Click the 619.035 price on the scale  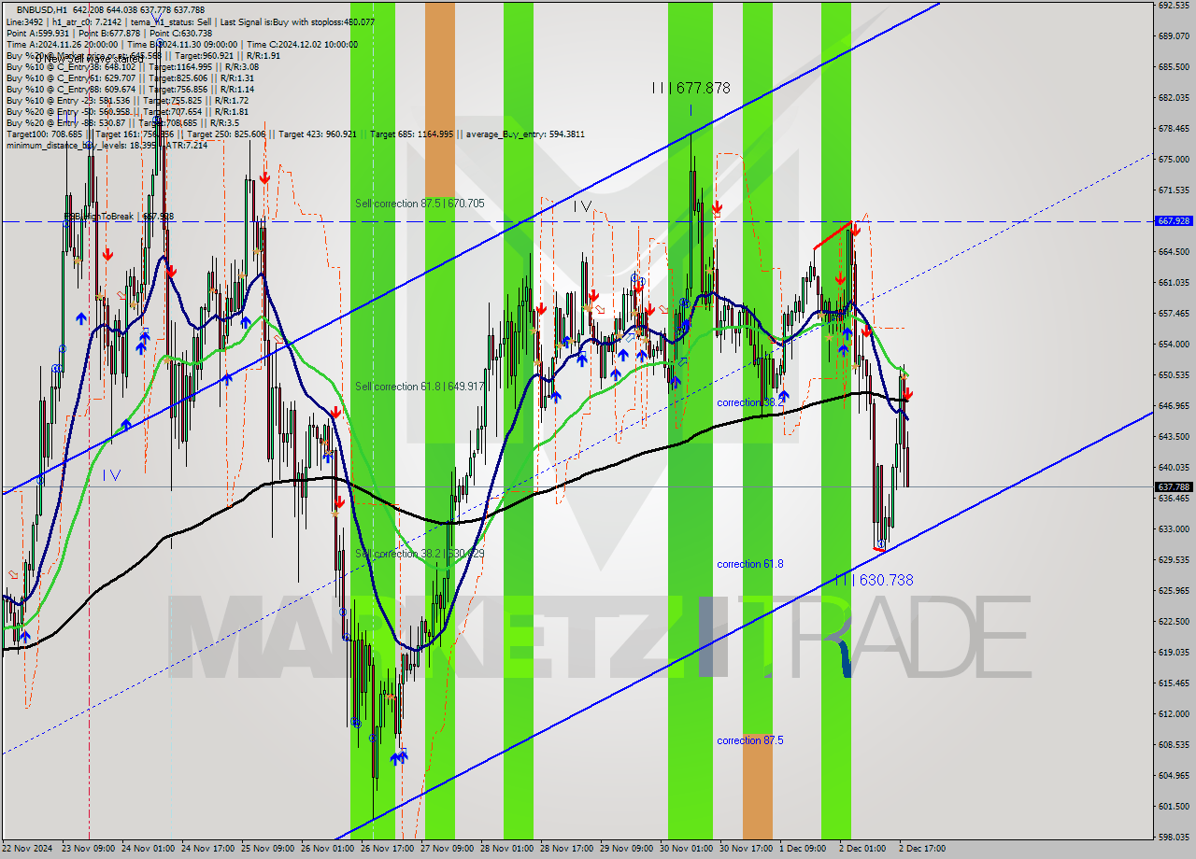point(1174,653)
